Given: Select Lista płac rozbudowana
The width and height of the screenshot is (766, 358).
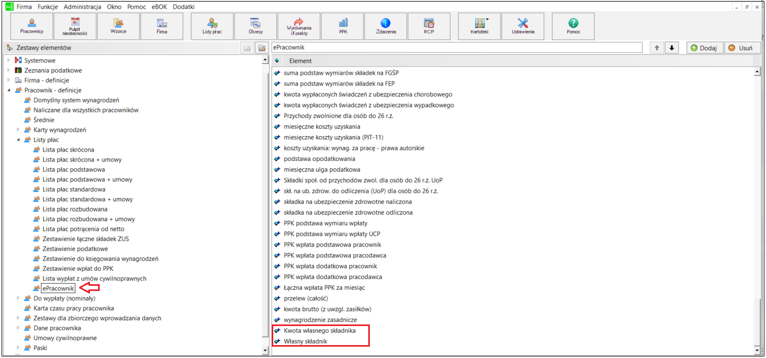Looking at the screenshot, I should [x=75, y=209].
